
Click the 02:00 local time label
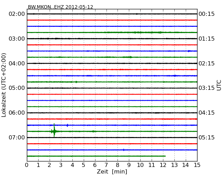[17, 14]
